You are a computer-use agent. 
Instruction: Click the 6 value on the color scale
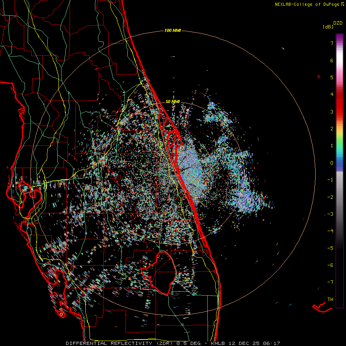(332, 60)
